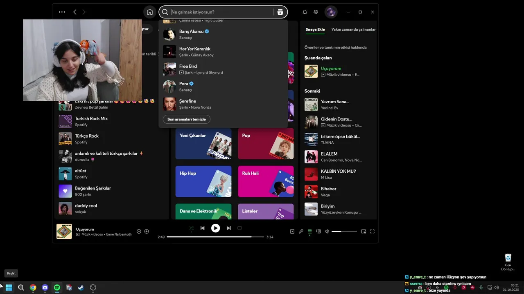Image resolution: width=524 pixels, height=294 pixels.
Task: Open the miniplayer icon
Action: [364, 232]
